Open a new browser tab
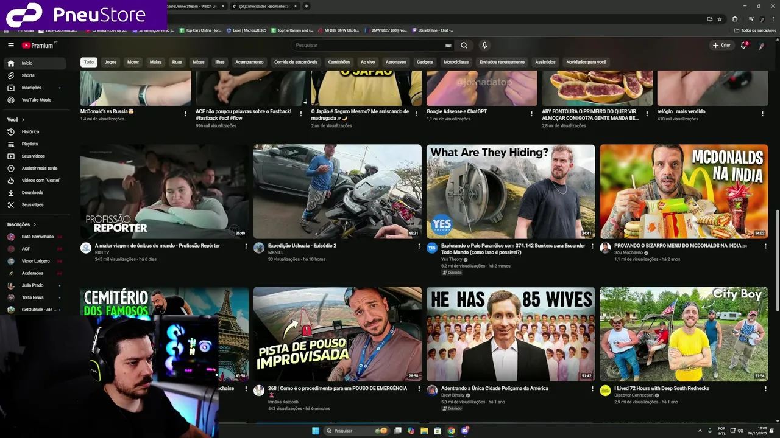The image size is (780, 438). click(x=307, y=6)
